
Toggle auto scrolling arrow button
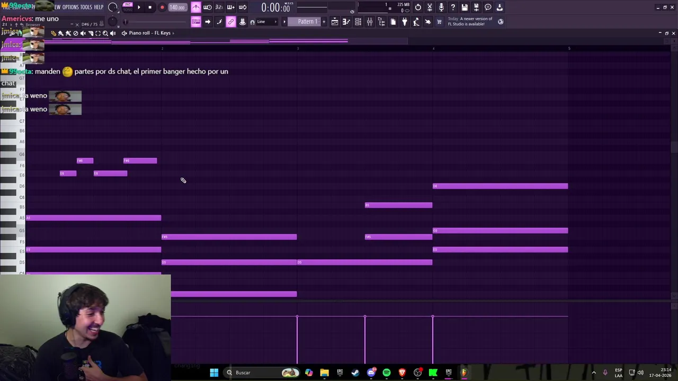[x=208, y=22]
